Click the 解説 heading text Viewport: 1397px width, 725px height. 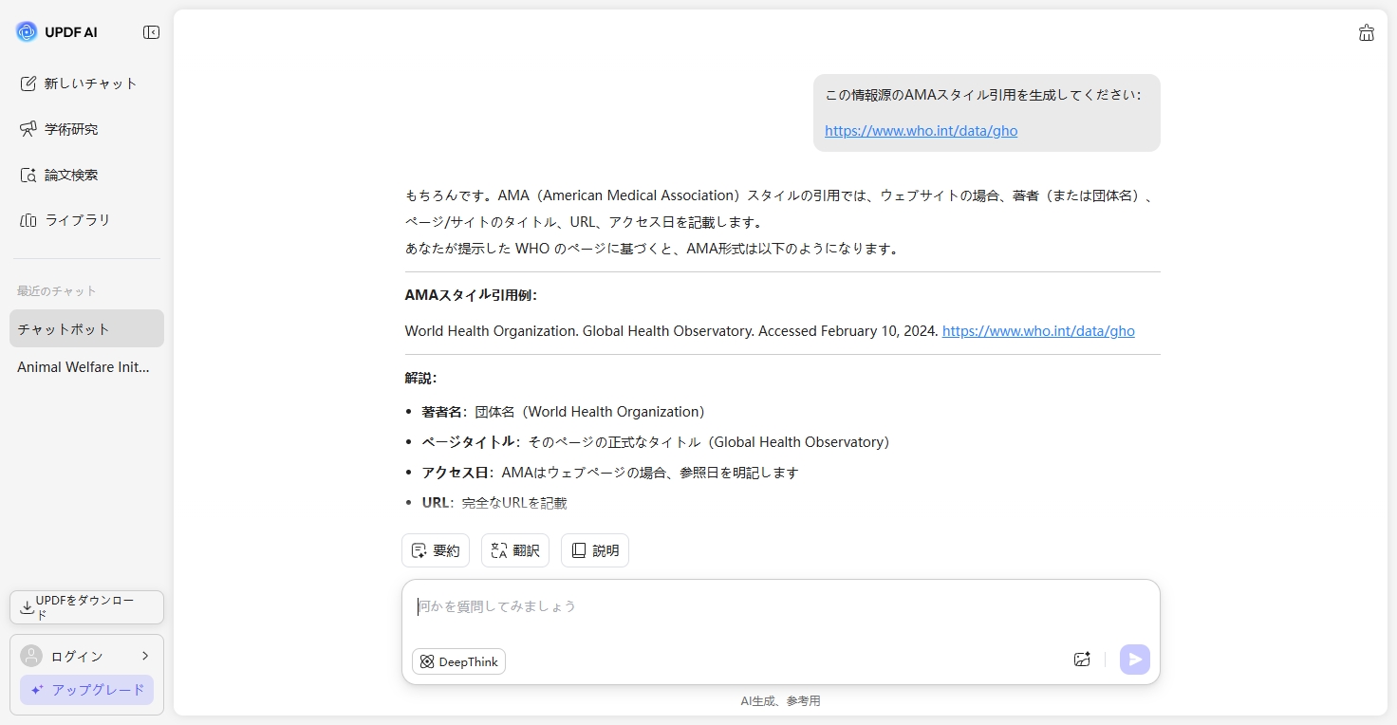point(420,378)
